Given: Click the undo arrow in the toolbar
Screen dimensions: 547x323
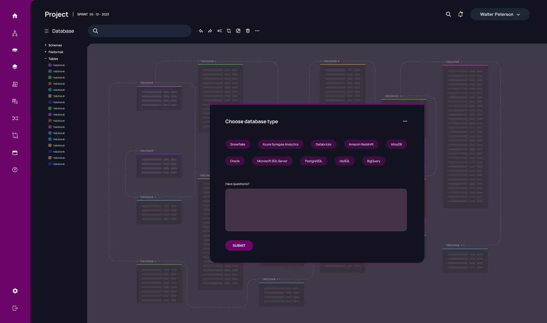Looking at the screenshot, I should tap(201, 31).
